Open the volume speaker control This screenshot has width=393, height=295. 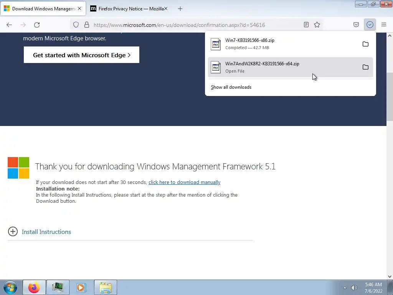click(354, 288)
